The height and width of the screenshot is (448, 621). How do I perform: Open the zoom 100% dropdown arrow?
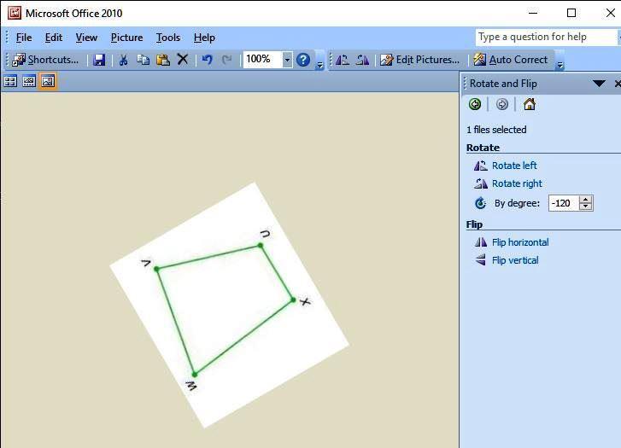[x=287, y=60]
